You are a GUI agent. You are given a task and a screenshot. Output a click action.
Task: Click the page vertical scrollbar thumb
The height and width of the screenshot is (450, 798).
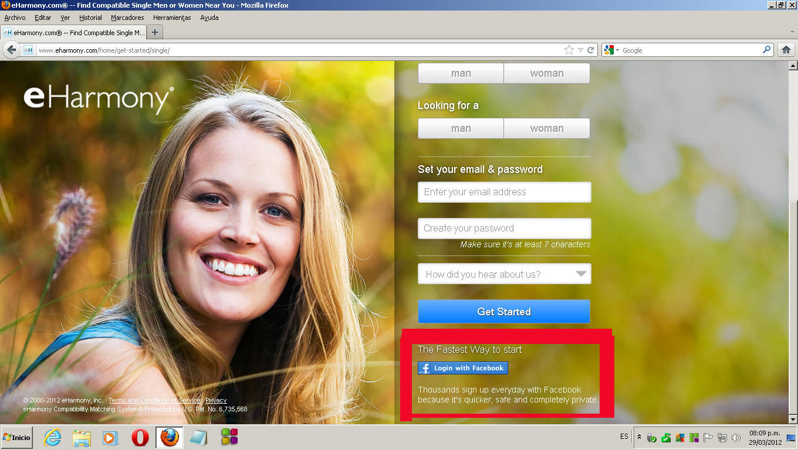(793, 306)
